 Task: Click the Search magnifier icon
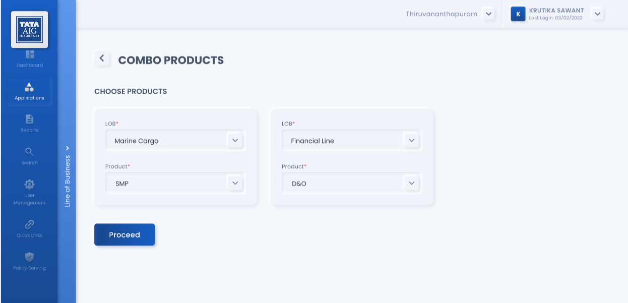[x=29, y=151]
